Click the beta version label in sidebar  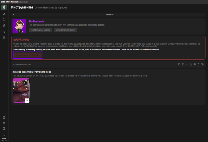(4, 139)
